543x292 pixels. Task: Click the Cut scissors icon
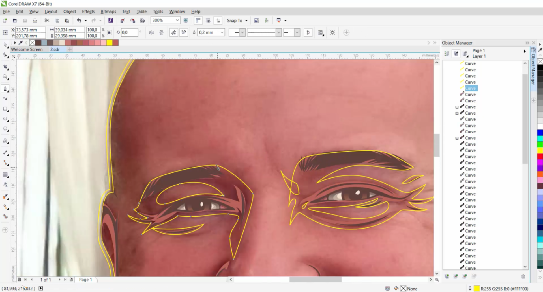(x=47, y=20)
